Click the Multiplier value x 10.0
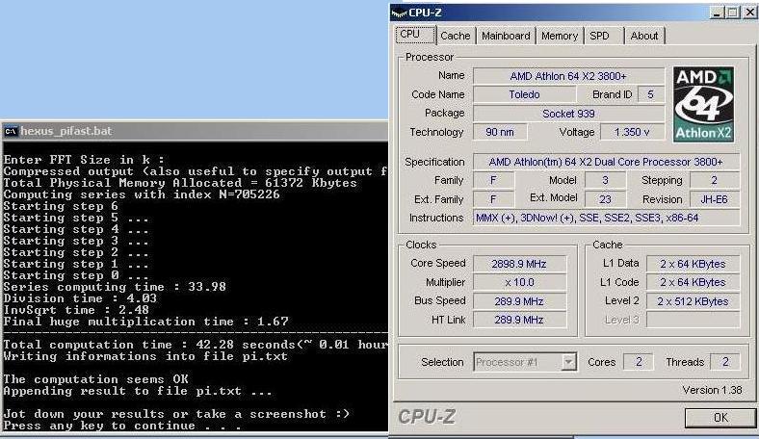 coord(519,282)
